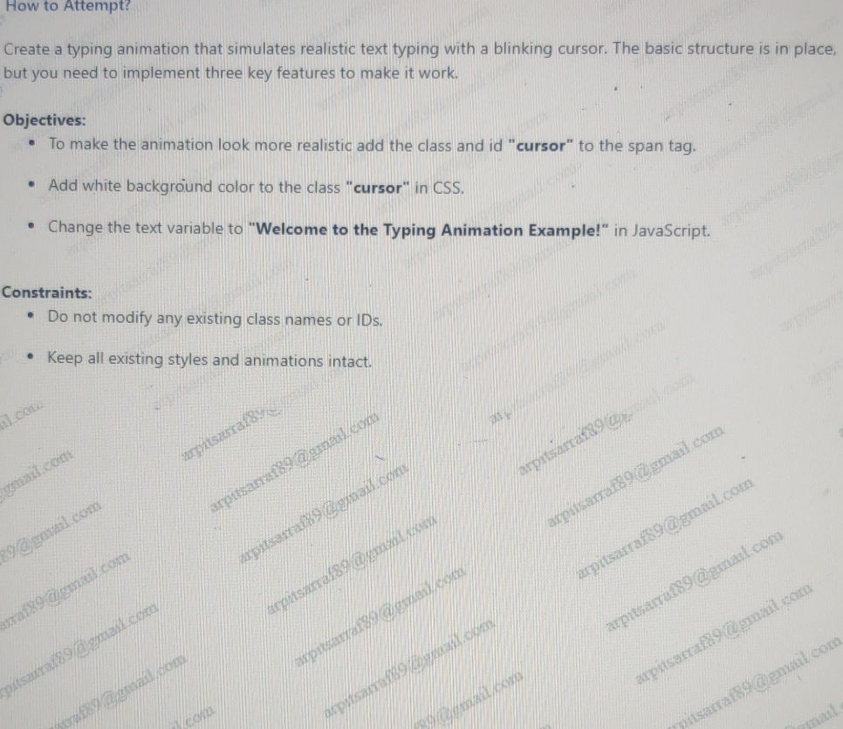Image resolution: width=843 pixels, height=729 pixels.
Task: Click the bullet before "Change the text variable"
Action: tap(31, 229)
